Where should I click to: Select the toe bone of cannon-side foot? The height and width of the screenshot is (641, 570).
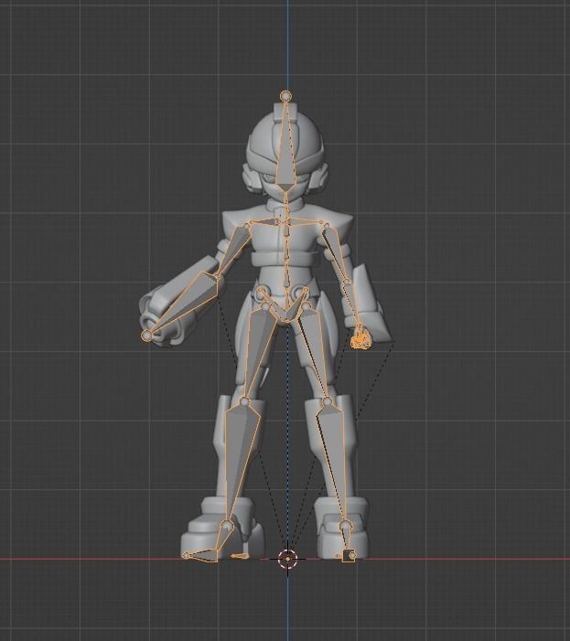coord(200,556)
